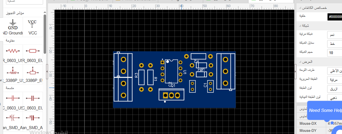
Task: Select the R2 resistor footprint on the PCB
Action: click(x=198, y=56)
